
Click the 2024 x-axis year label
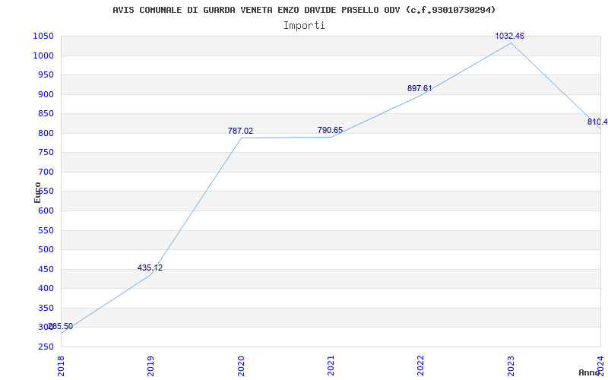point(600,365)
